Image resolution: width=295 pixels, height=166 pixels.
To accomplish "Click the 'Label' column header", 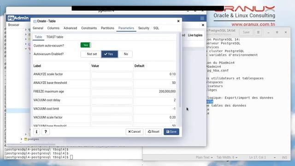I will click(x=37, y=66).
